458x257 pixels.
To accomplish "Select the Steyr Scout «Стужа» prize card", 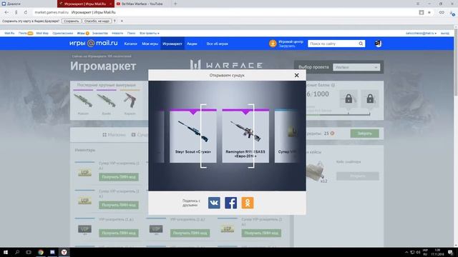I will point(193,136).
